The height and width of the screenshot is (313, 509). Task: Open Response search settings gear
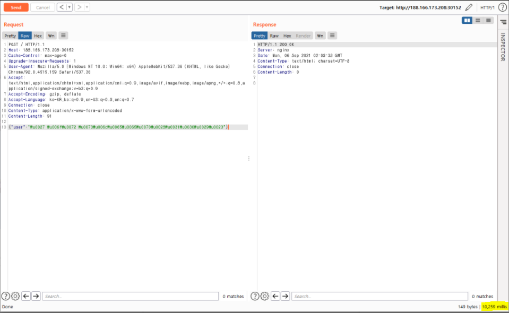point(264,296)
